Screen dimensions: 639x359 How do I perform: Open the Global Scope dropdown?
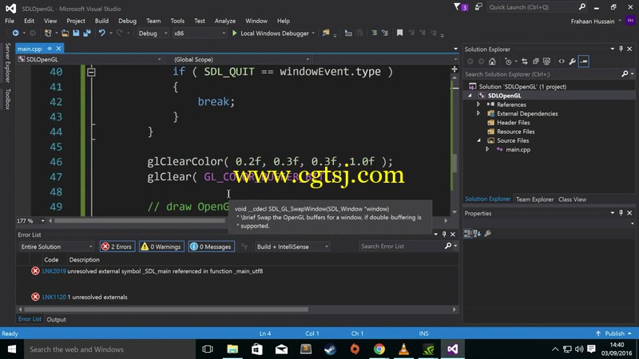coord(241,59)
